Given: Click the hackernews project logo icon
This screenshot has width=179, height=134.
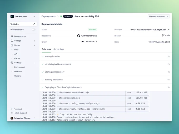Looking at the screenshot, I should click(x=12, y=16).
